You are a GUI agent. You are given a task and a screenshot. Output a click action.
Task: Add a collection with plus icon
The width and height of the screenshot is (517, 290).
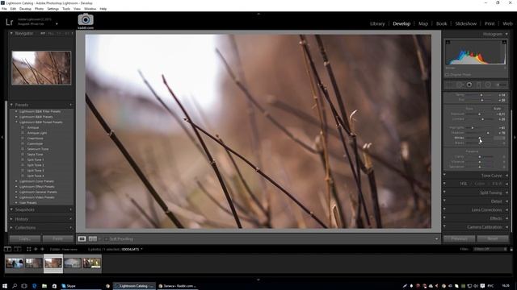pos(70,227)
